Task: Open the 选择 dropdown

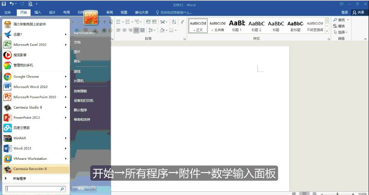Action: [x=341, y=32]
